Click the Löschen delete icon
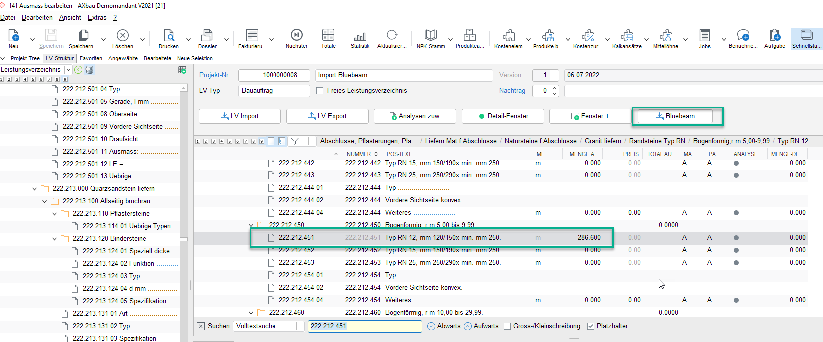This screenshot has width=823, height=342. click(123, 35)
